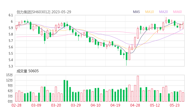Click the 04-19 date axis label
Screen dimensions: 187x111
[x=115, y=105]
